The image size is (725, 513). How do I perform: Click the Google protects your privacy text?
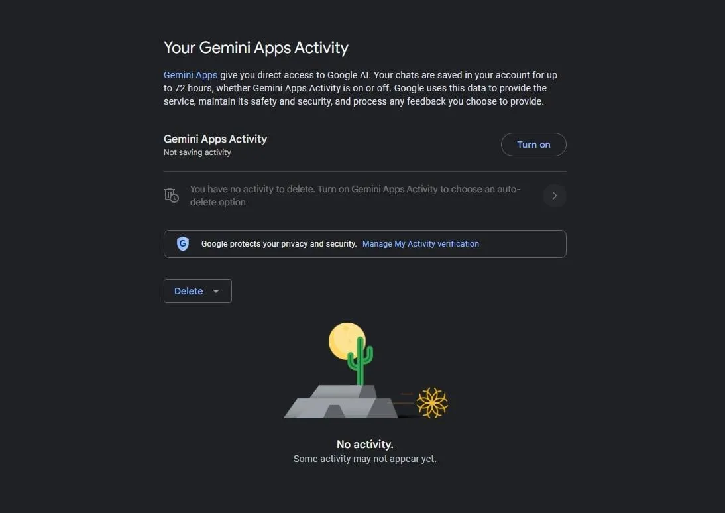click(279, 244)
